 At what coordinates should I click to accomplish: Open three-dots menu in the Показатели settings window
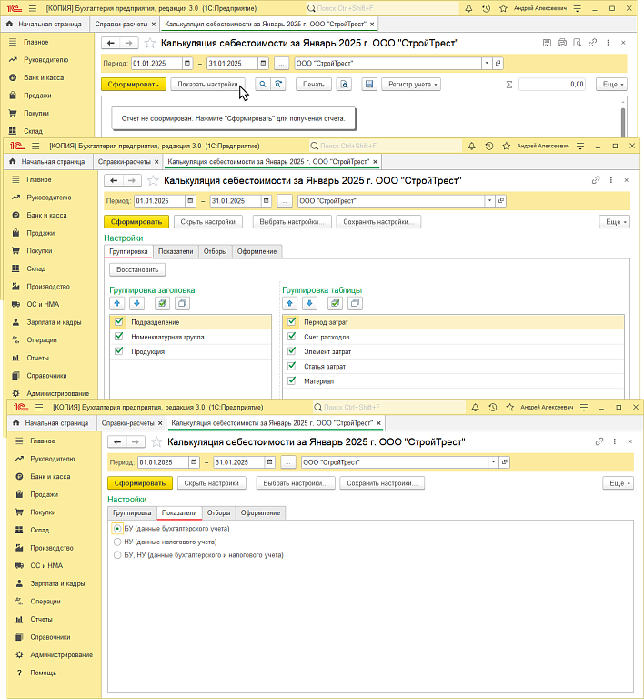(x=615, y=441)
